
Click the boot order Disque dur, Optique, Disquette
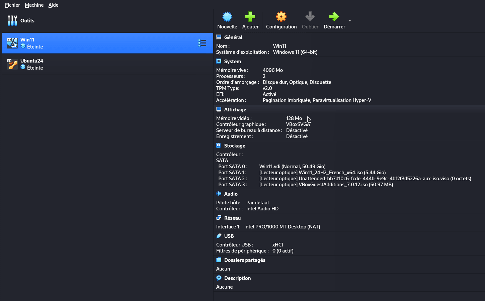tap(297, 82)
